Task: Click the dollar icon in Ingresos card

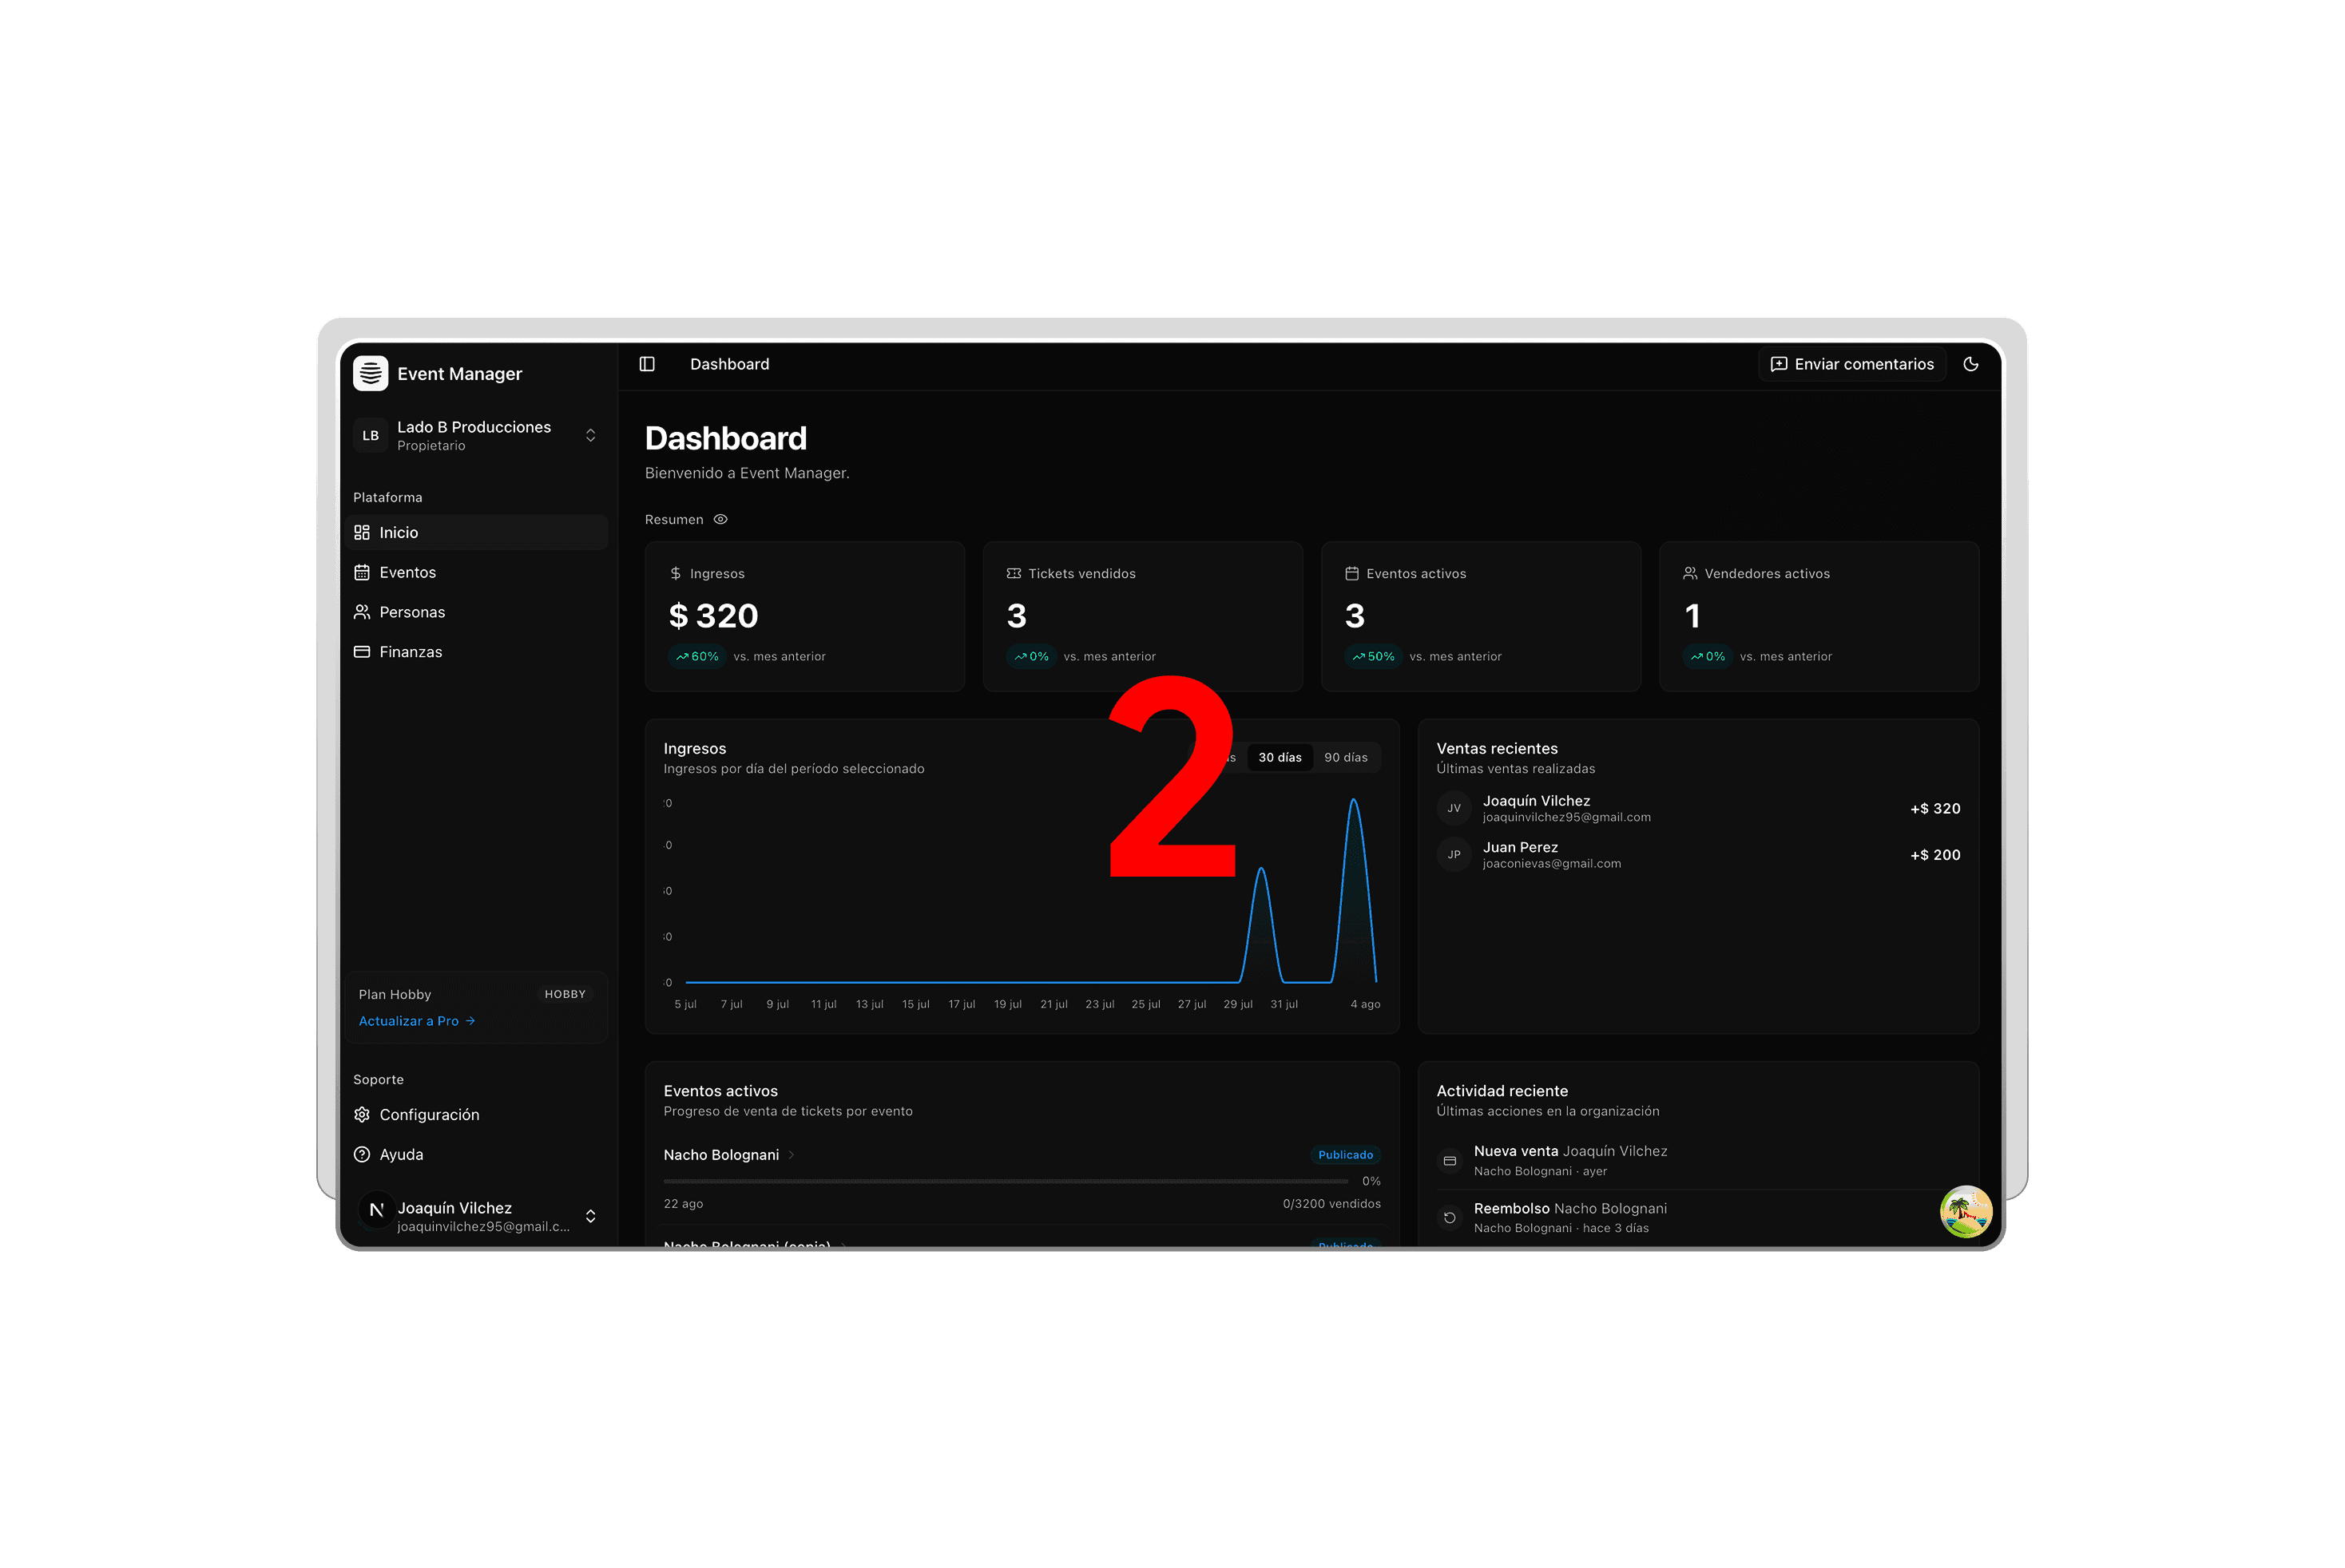Action: 675,573
